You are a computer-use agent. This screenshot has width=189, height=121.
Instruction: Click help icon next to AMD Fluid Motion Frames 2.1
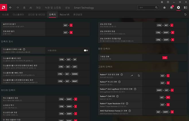click(x=130, y=110)
